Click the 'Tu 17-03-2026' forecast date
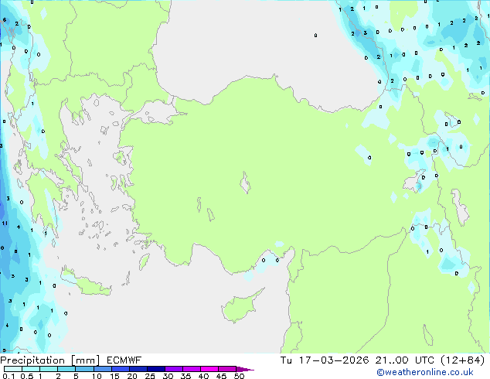Image resolution: width=490 pixels, height=379 pixels. point(325,360)
